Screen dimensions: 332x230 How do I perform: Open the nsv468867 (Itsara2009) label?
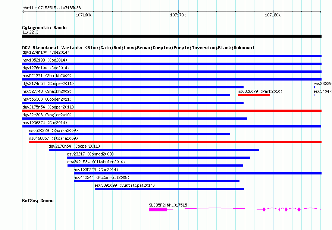(x=53, y=138)
